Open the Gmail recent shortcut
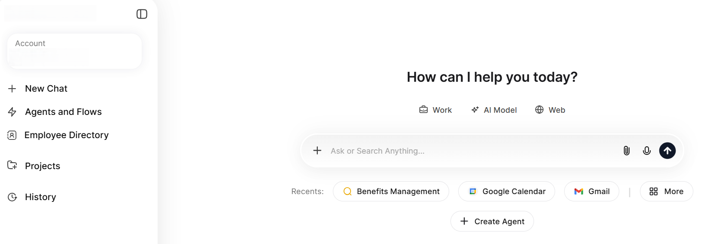720x244 pixels. click(592, 191)
